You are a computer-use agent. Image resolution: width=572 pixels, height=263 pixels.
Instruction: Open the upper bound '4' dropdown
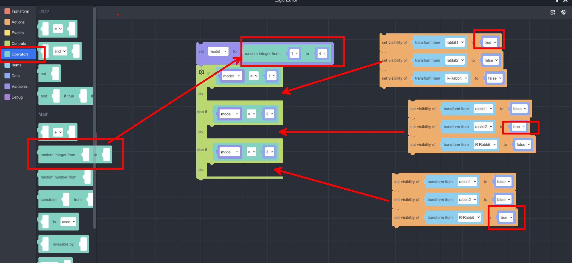pyautogui.click(x=322, y=54)
